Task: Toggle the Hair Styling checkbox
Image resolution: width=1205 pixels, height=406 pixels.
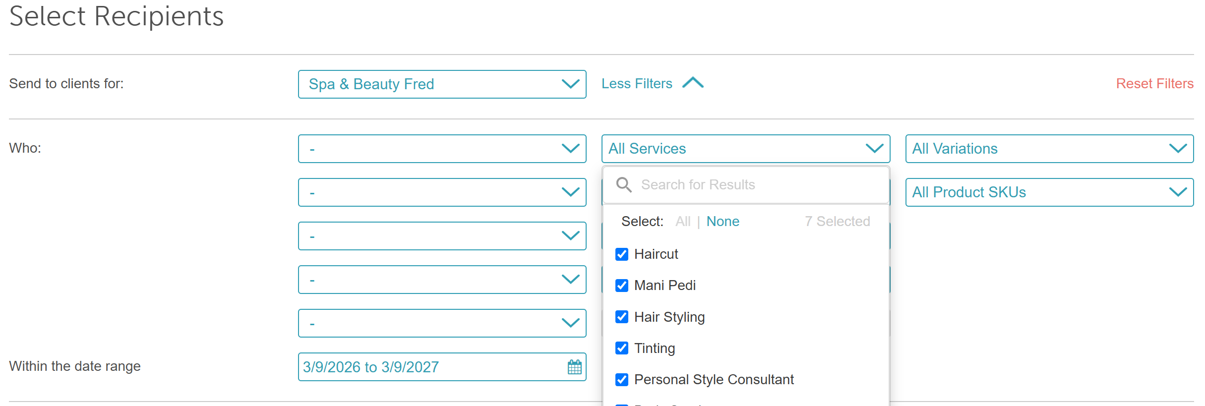Action: pos(622,317)
